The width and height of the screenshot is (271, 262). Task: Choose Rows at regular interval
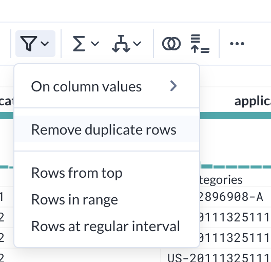tap(107, 226)
